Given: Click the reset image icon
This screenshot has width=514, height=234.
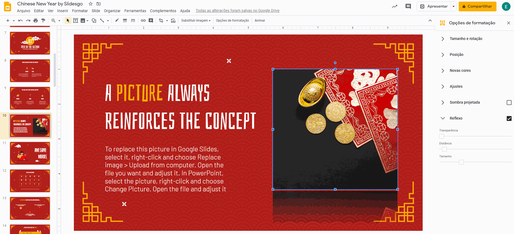Looking at the screenshot, I should pos(173,21).
